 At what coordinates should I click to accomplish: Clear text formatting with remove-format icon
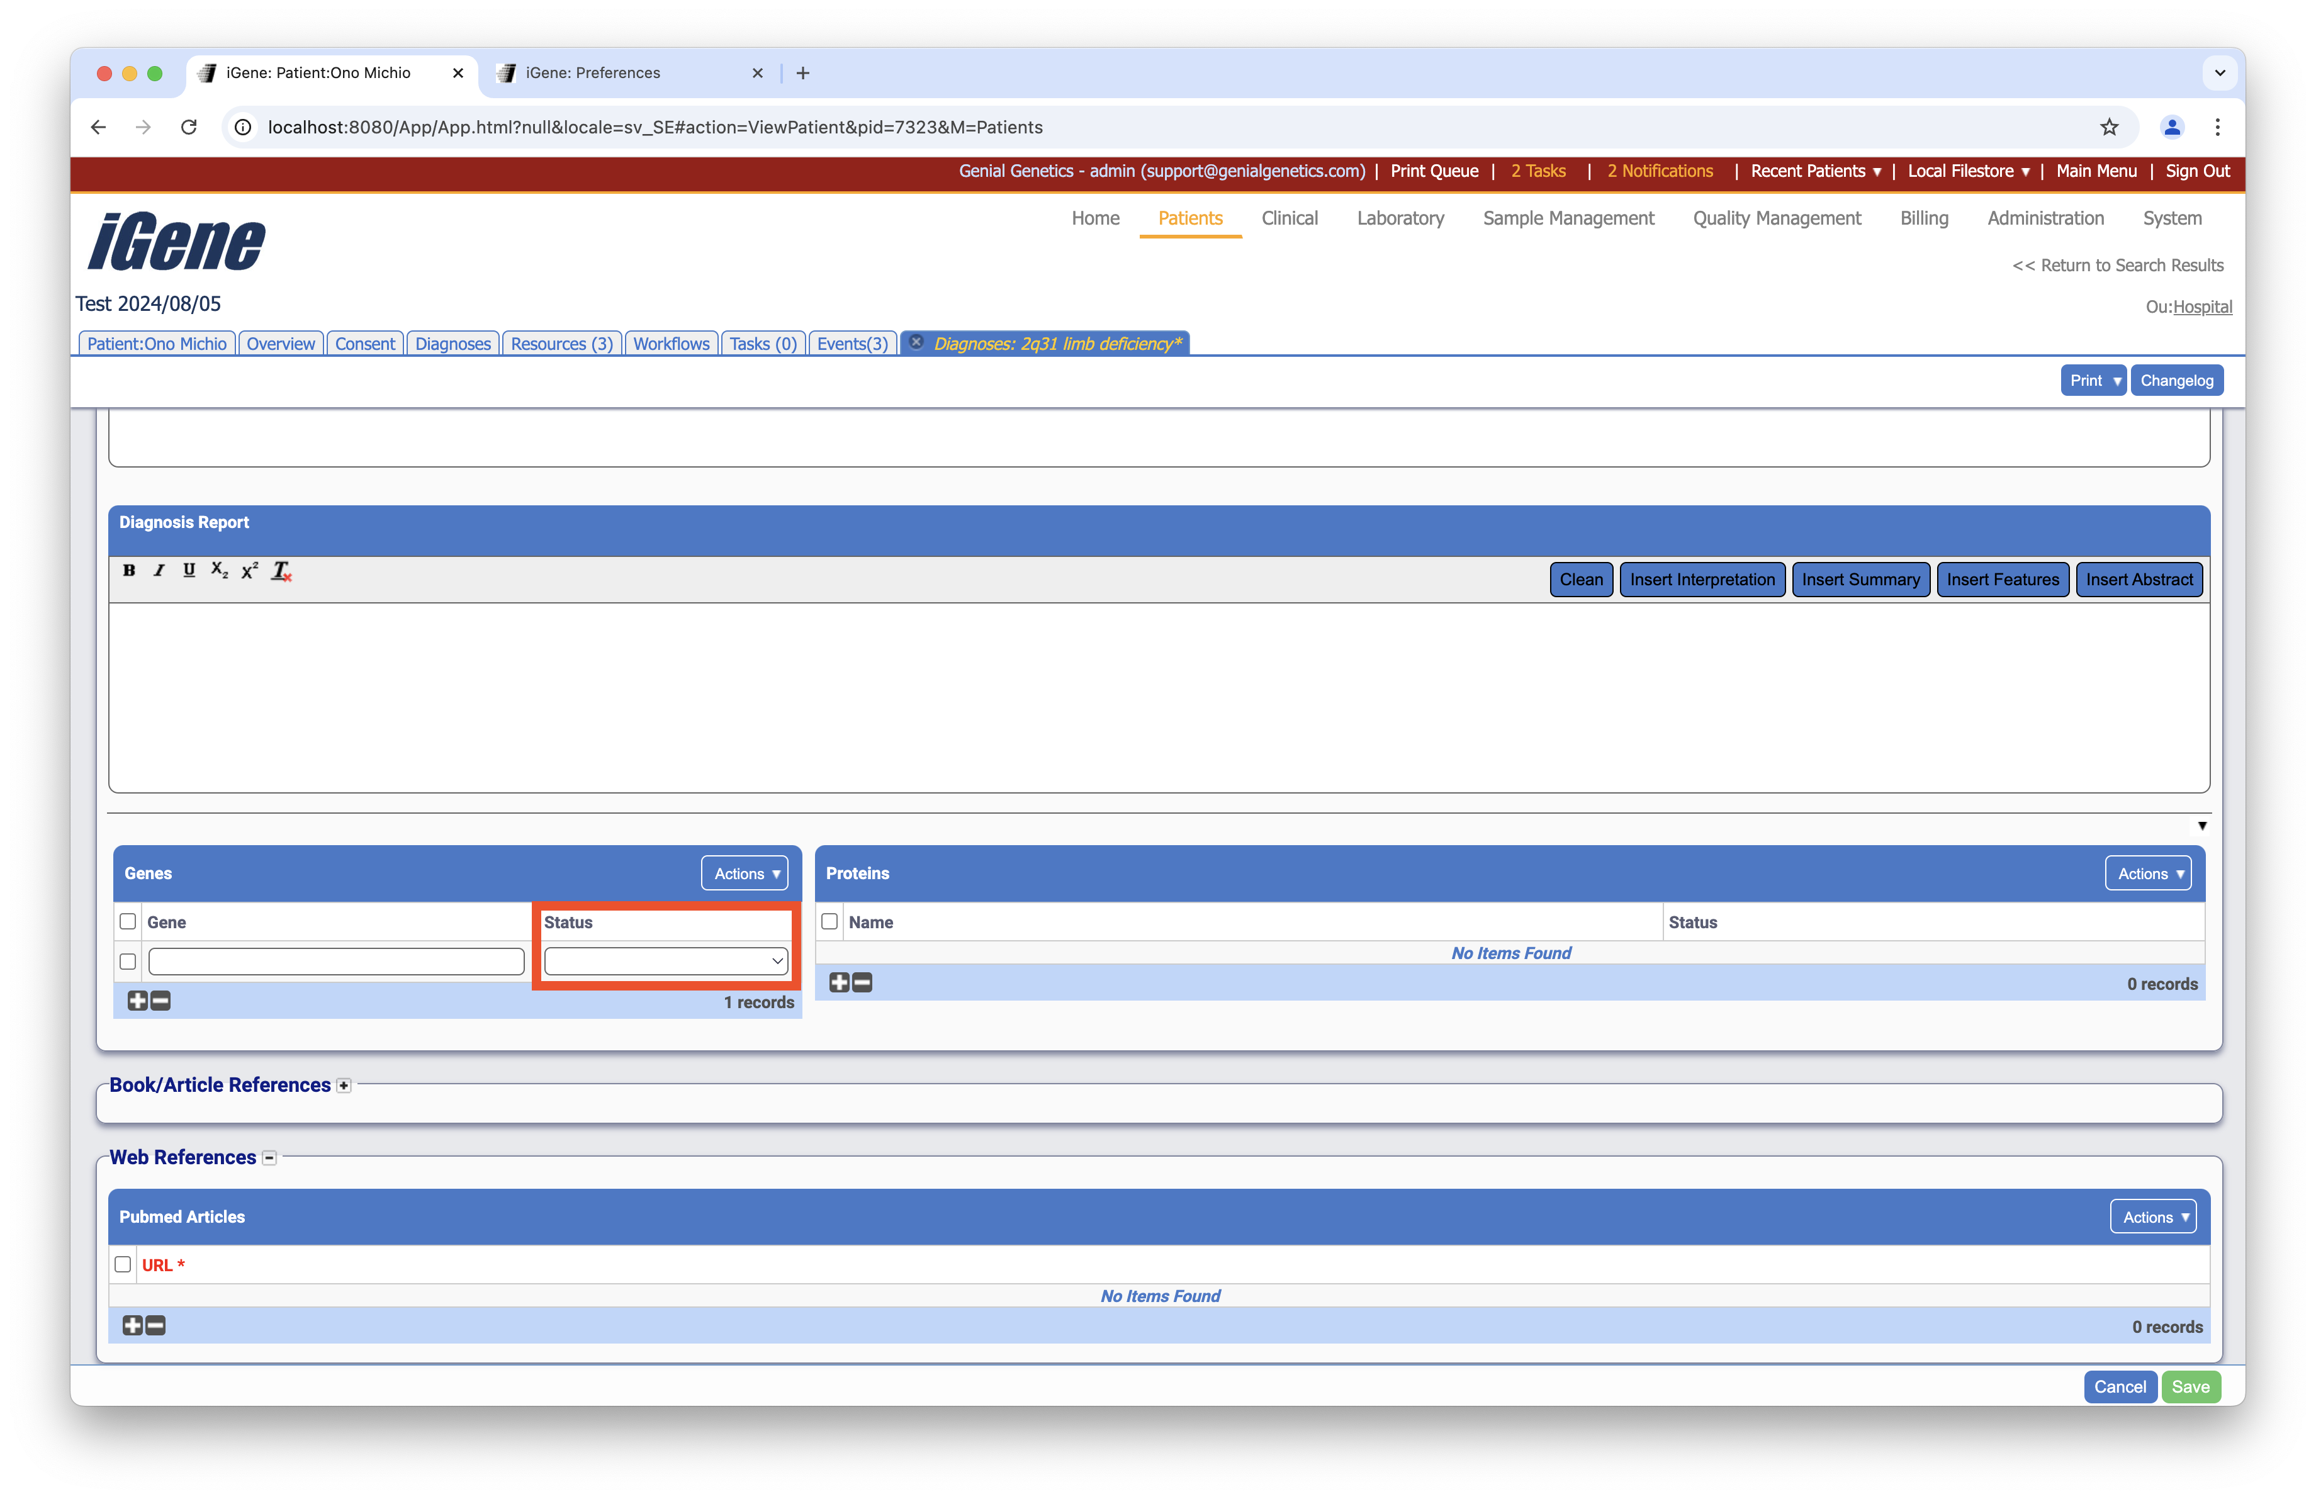point(281,571)
